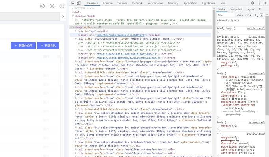This screenshot has width=269, height=157.
Task: Select the html element line
Action: [76, 12]
